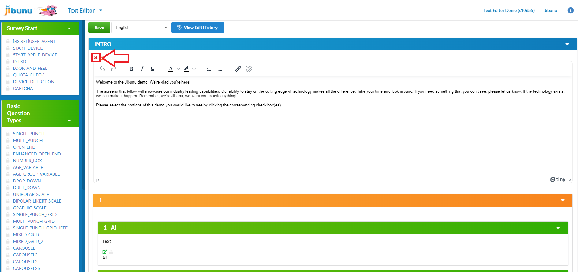Click the red X close-editor icon
Screen dimensions: 578x272
96,58
